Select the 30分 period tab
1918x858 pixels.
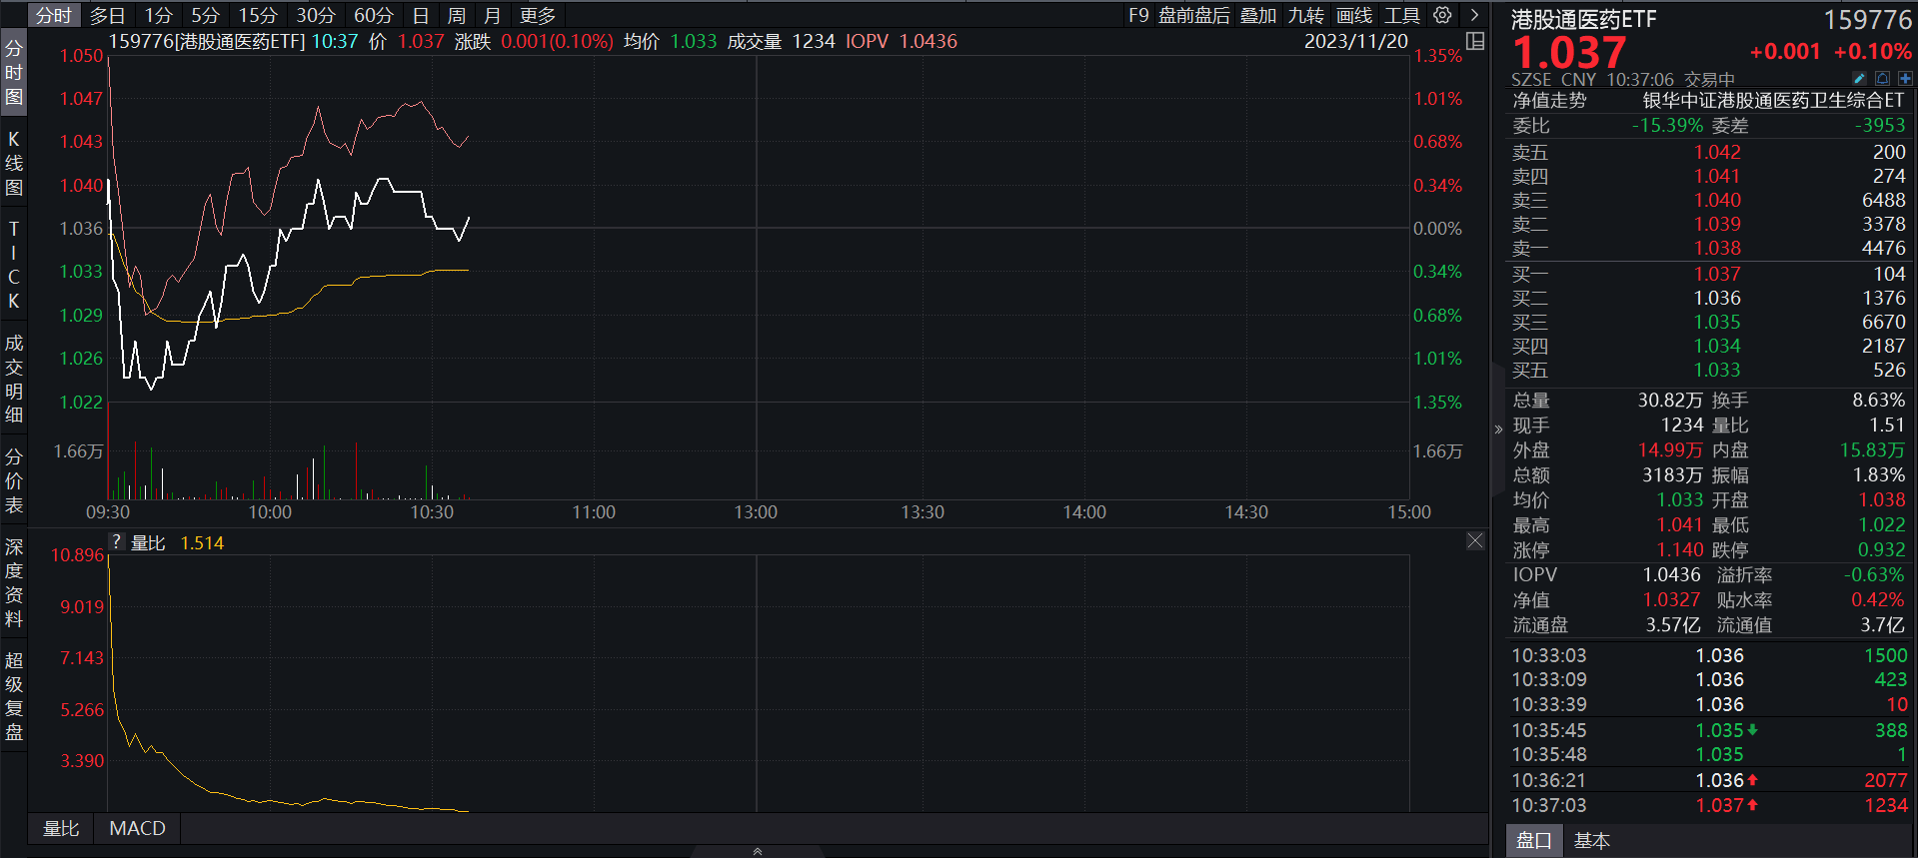pyautogui.click(x=316, y=15)
